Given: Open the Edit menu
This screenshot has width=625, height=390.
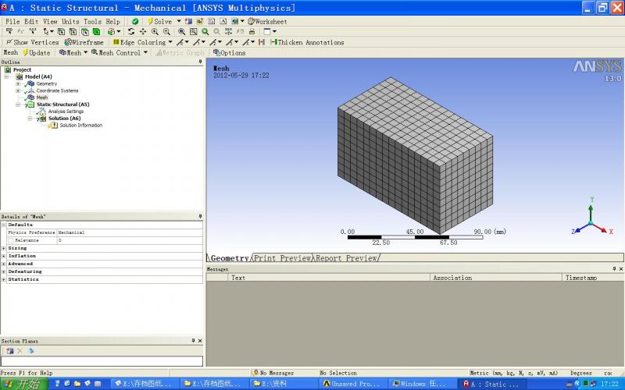Looking at the screenshot, I should coord(31,22).
